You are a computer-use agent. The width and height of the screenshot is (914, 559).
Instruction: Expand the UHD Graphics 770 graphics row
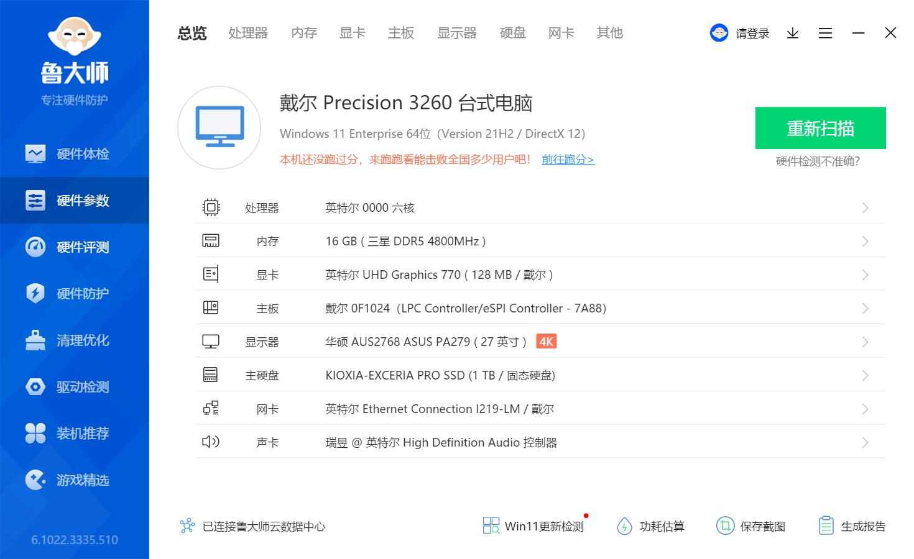(x=541, y=275)
